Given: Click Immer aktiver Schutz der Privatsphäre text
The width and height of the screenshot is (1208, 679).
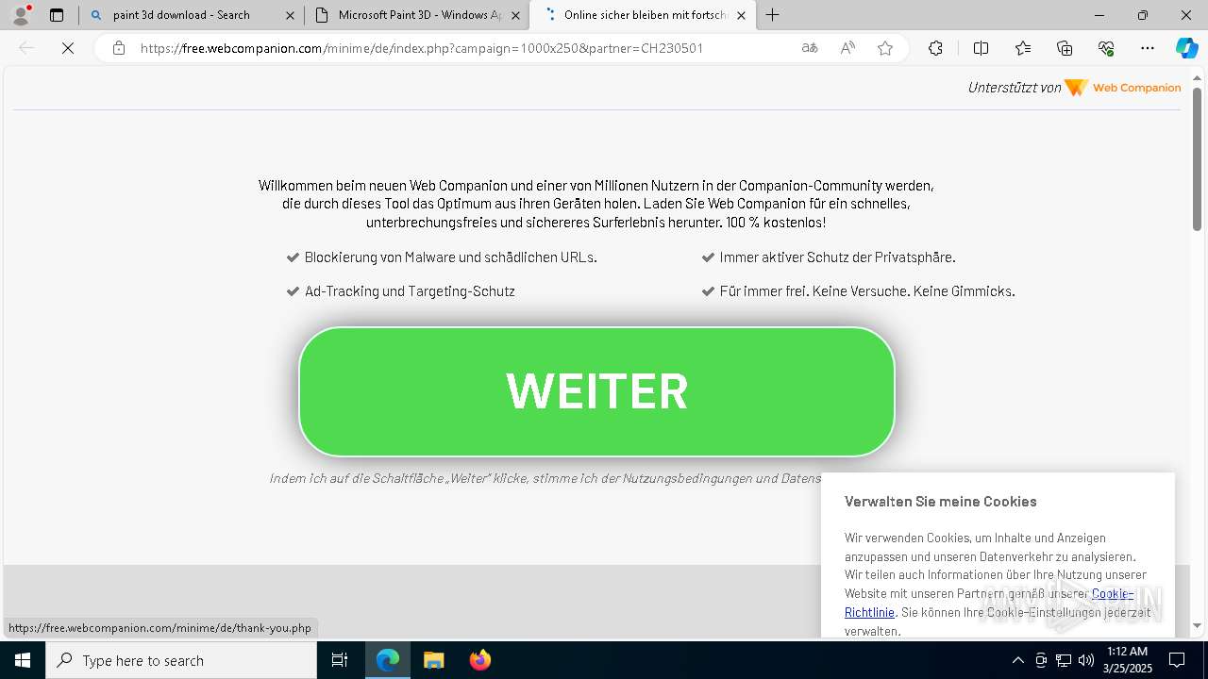Looking at the screenshot, I should [x=837, y=257].
